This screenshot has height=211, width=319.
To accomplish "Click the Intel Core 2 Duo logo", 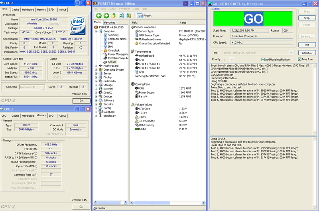I will coord(77,26).
